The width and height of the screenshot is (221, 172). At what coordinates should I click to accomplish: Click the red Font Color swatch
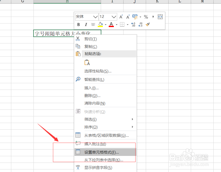click(x=112, y=24)
